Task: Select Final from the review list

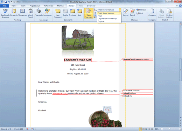Action: 100,16
